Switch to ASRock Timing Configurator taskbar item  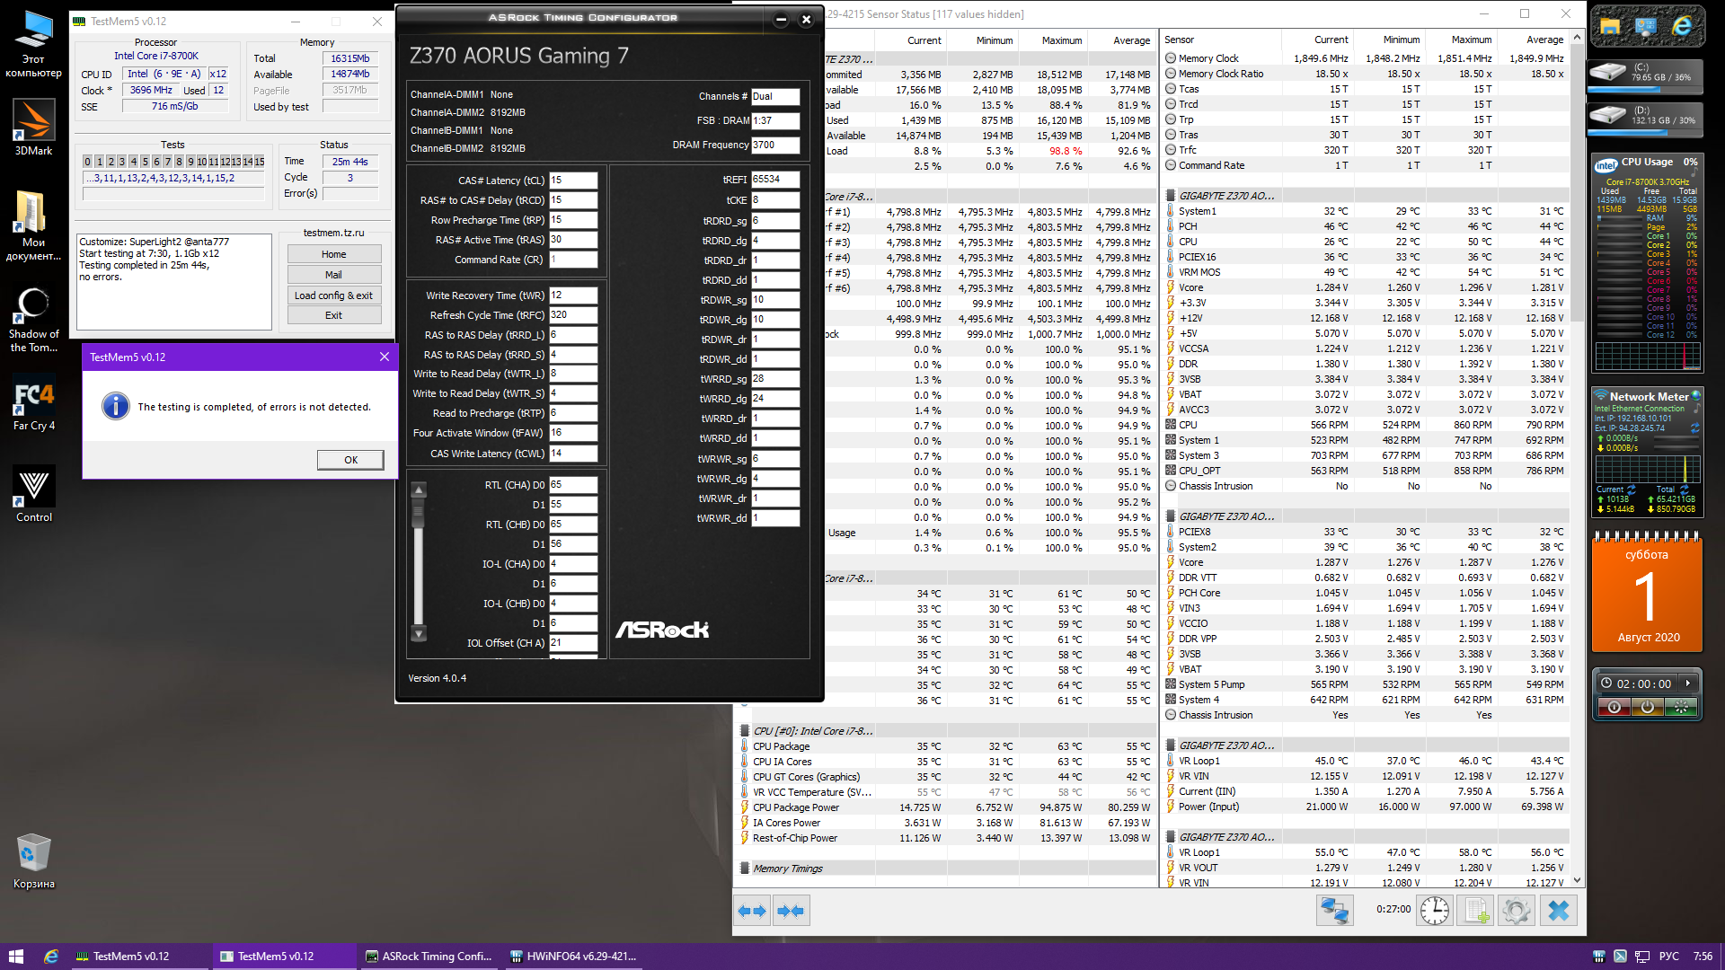point(429,957)
